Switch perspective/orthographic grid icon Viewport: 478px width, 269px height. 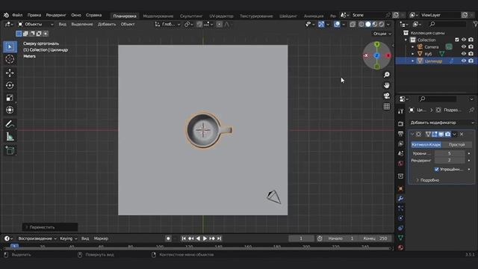387,106
